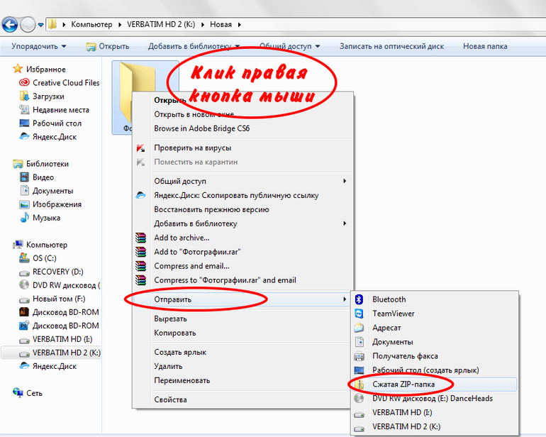Click Записать на оптический диск button

click(x=391, y=46)
